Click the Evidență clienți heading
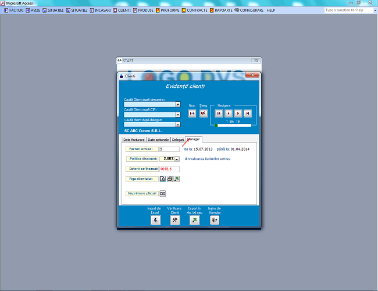This screenshot has width=378, height=291. pos(185,86)
